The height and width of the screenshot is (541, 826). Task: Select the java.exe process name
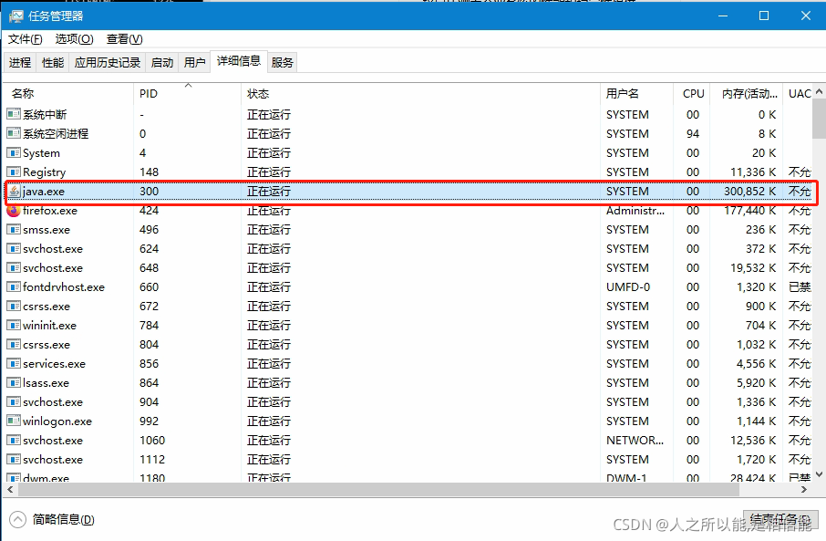(44, 192)
